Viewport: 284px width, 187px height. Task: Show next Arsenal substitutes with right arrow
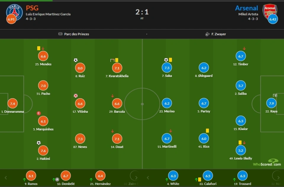pos(278,178)
